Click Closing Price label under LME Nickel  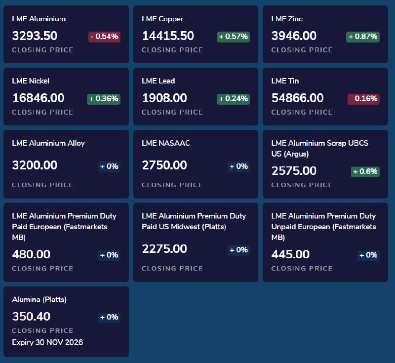(42, 112)
